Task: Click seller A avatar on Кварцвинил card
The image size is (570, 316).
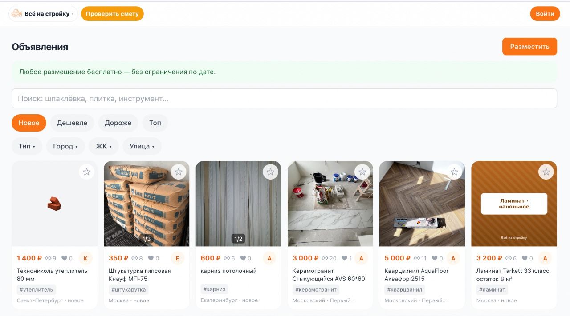Action: 453,258
